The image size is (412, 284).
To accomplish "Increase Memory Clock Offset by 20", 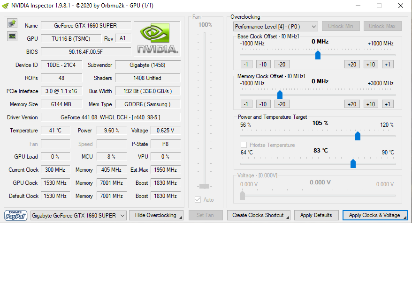I will [x=352, y=104].
